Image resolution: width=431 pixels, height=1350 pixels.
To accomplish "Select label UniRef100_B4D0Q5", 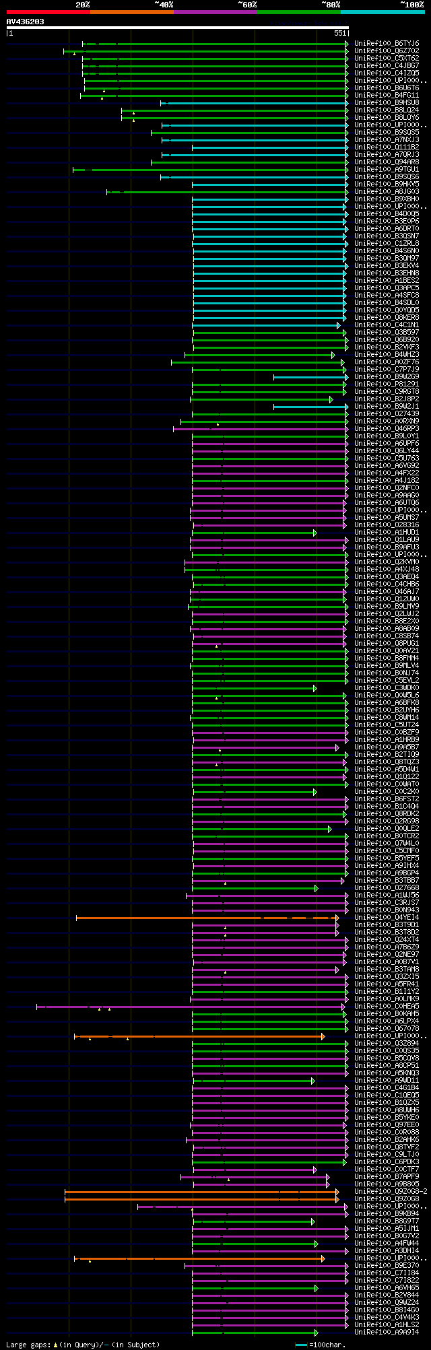I will coord(387,213).
